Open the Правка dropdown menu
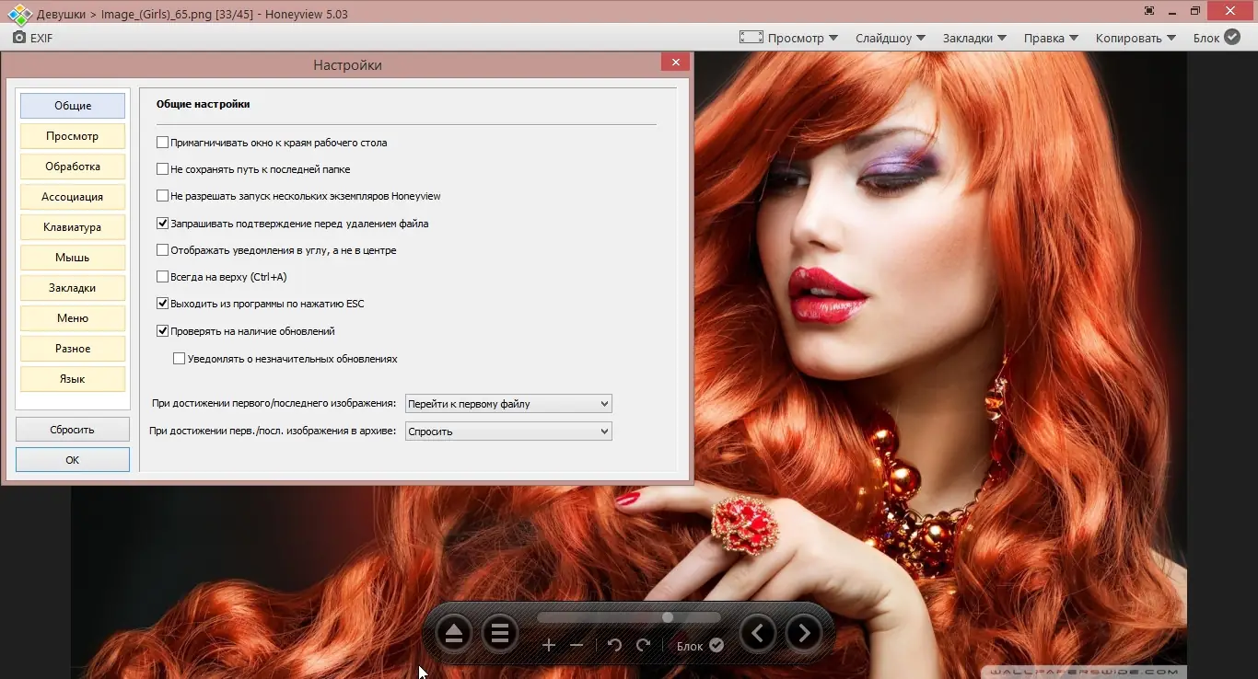The height and width of the screenshot is (679, 1258). (x=1051, y=38)
